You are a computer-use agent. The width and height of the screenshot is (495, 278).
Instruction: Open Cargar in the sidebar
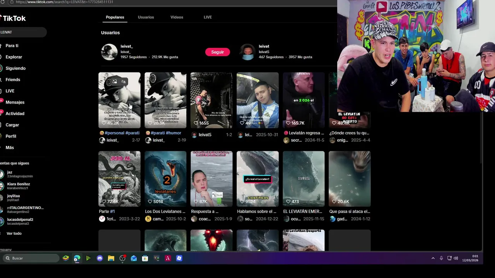[12, 125]
